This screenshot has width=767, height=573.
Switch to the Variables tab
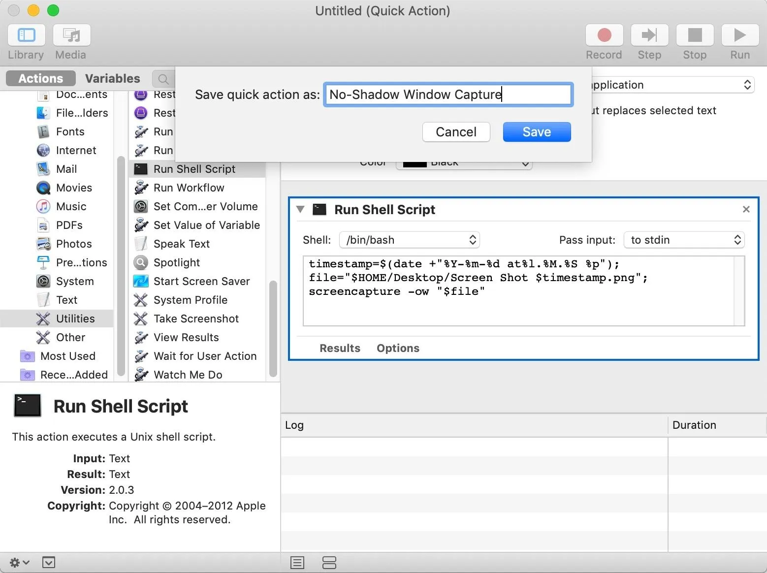112,78
